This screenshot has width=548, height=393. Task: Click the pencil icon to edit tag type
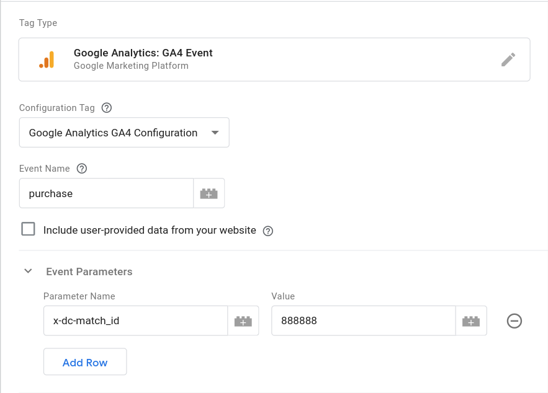coord(508,59)
